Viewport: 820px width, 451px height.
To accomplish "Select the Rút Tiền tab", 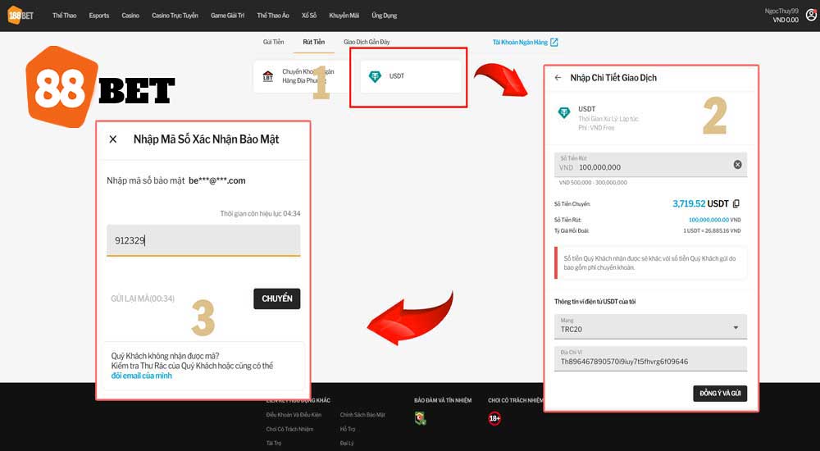I will [x=314, y=42].
